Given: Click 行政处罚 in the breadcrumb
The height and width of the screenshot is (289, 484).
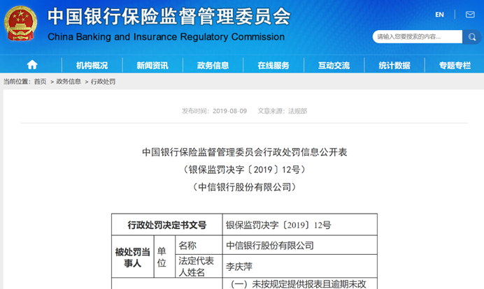Looking at the screenshot, I should click(x=103, y=82).
